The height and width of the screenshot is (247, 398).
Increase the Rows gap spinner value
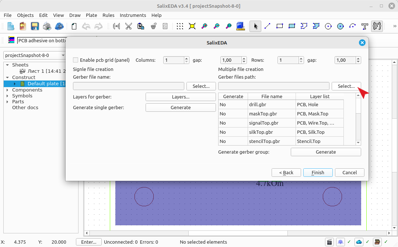click(x=358, y=58)
